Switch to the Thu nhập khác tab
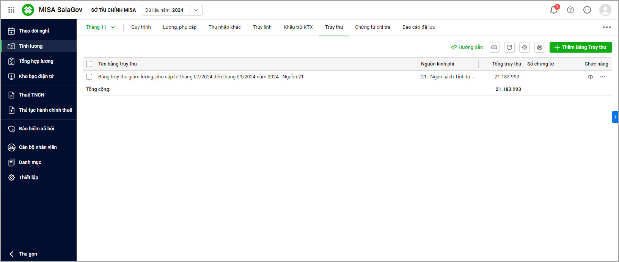The image size is (619, 262). pos(225,27)
